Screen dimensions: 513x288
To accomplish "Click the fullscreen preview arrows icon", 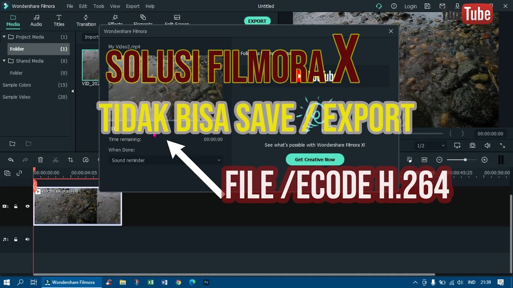I will pyautogui.click(x=503, y=146).
